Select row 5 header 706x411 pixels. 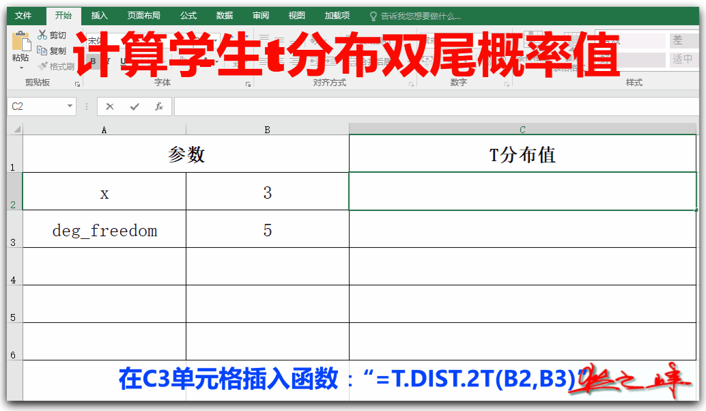click(14, 304)
